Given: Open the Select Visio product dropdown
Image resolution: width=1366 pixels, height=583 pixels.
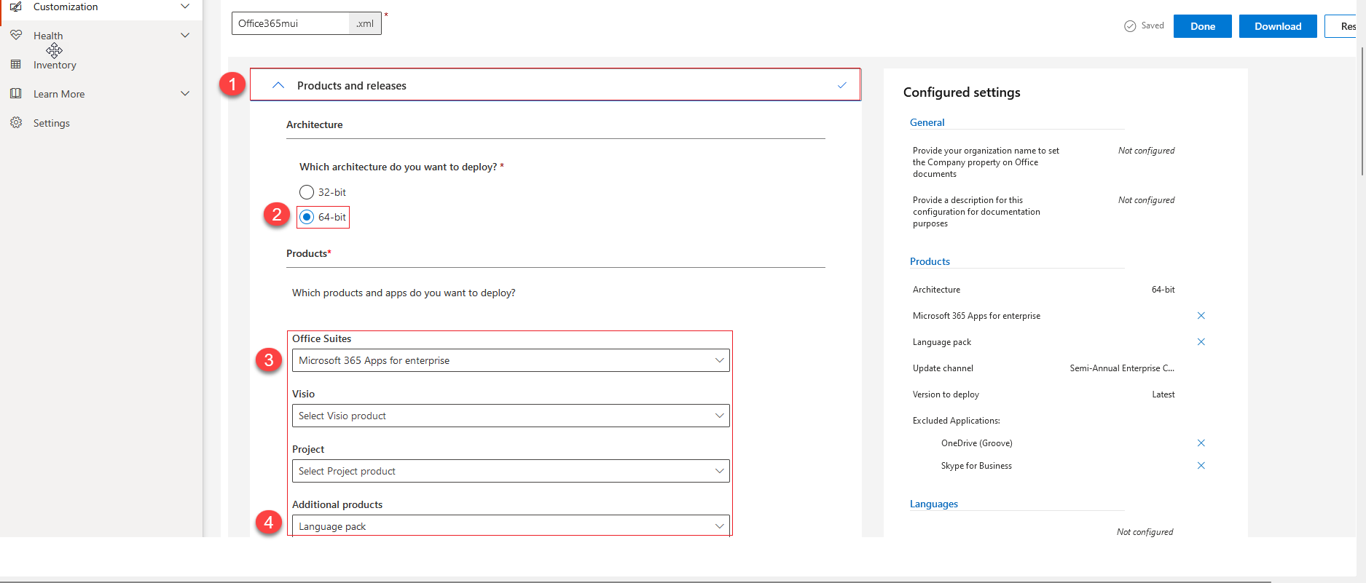Looking at the screenshot, I should point(510,416).
